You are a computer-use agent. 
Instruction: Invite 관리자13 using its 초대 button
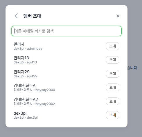[x=113, y=60]
